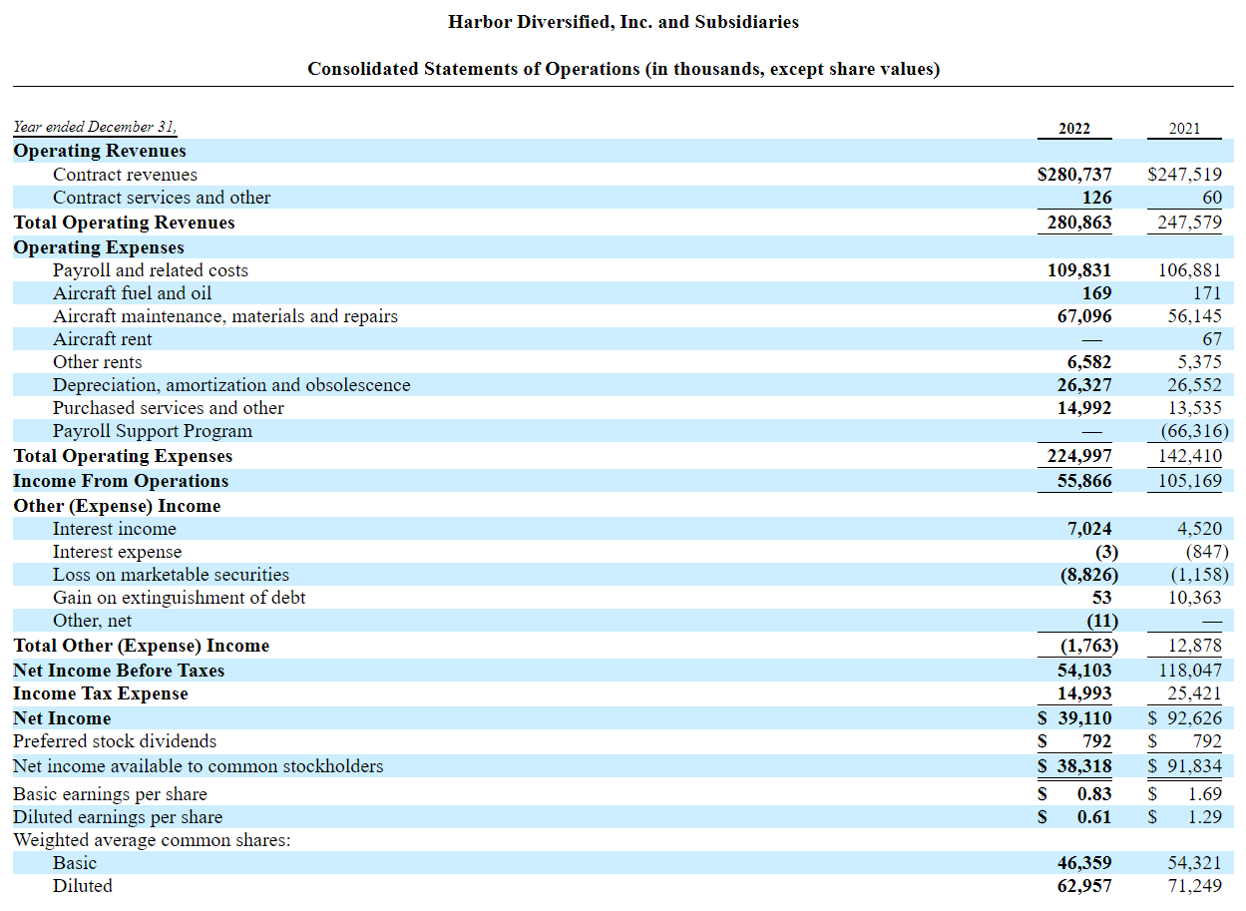The height and width of the screenshot is (911, 1246).
Task: Select the $ 92,626 net income value
Action: pos(1185,718)
